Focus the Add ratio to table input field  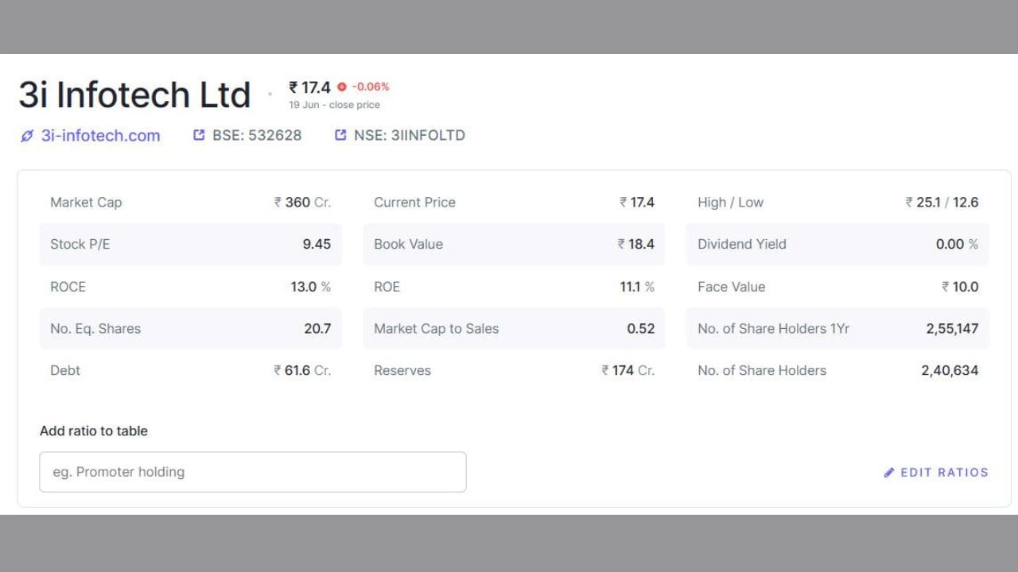click(253, 472)
